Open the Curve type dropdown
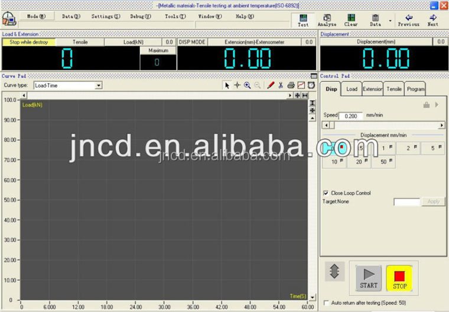The image size is (449, 312). click(x=99, y=86)
